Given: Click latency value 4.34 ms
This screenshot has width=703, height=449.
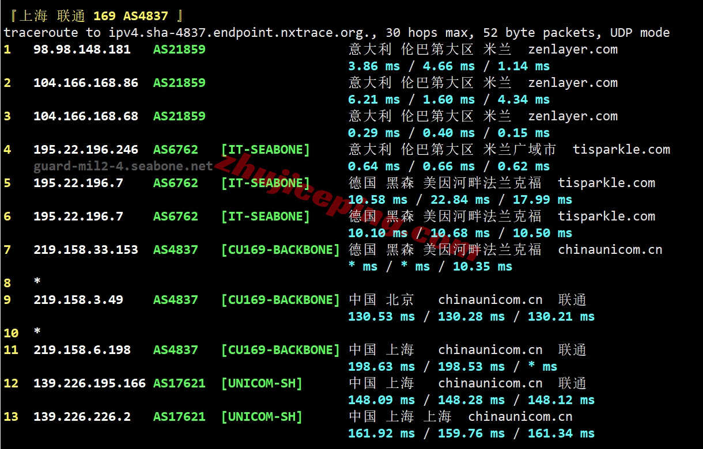Looking at the screenshot, I should (524, 100).
